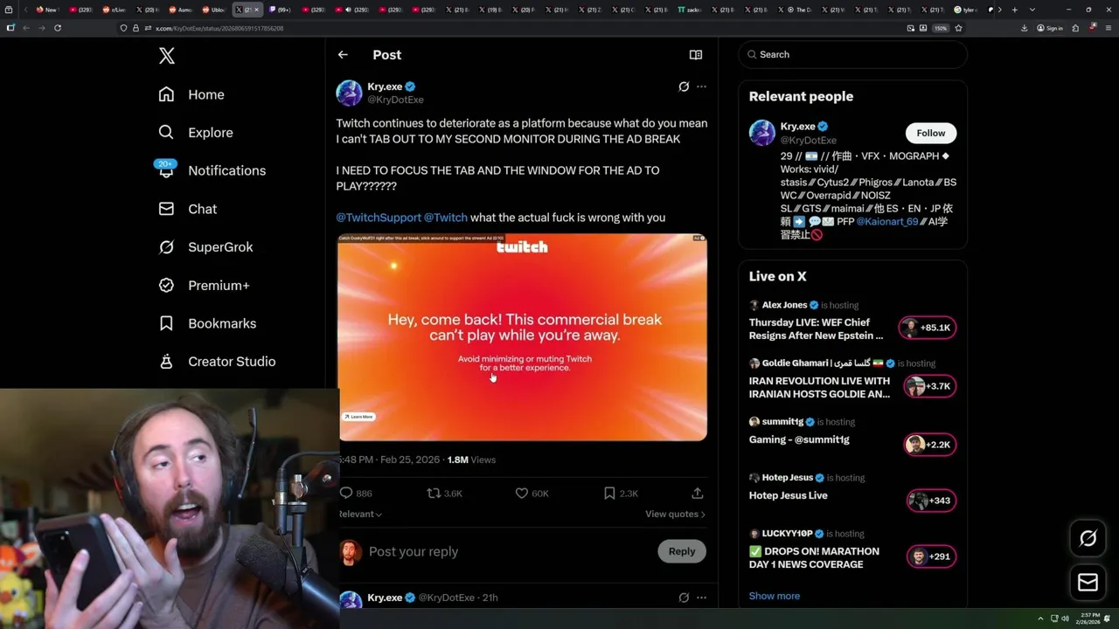
Task: Open LUCKYY10P live broadcast +291
Action: pyautogui.click(x=852, y=550)
